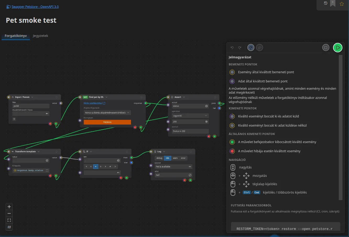Click the Input / Param value output port

tap(61, 103)
